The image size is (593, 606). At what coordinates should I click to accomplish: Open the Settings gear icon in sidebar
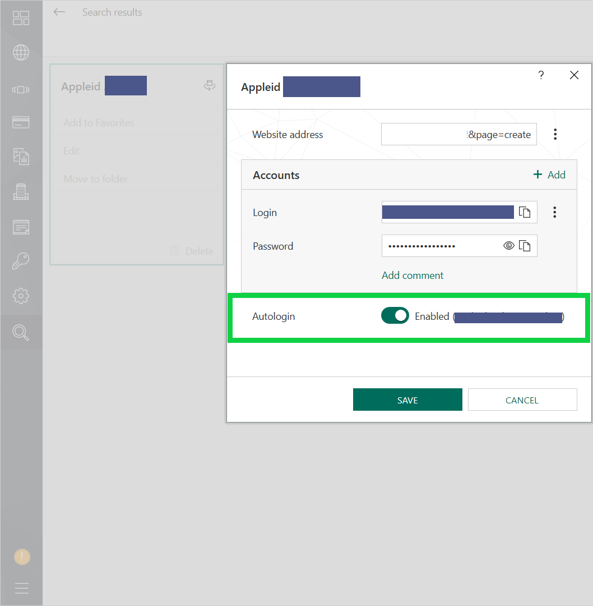click(x=21, y=296)
